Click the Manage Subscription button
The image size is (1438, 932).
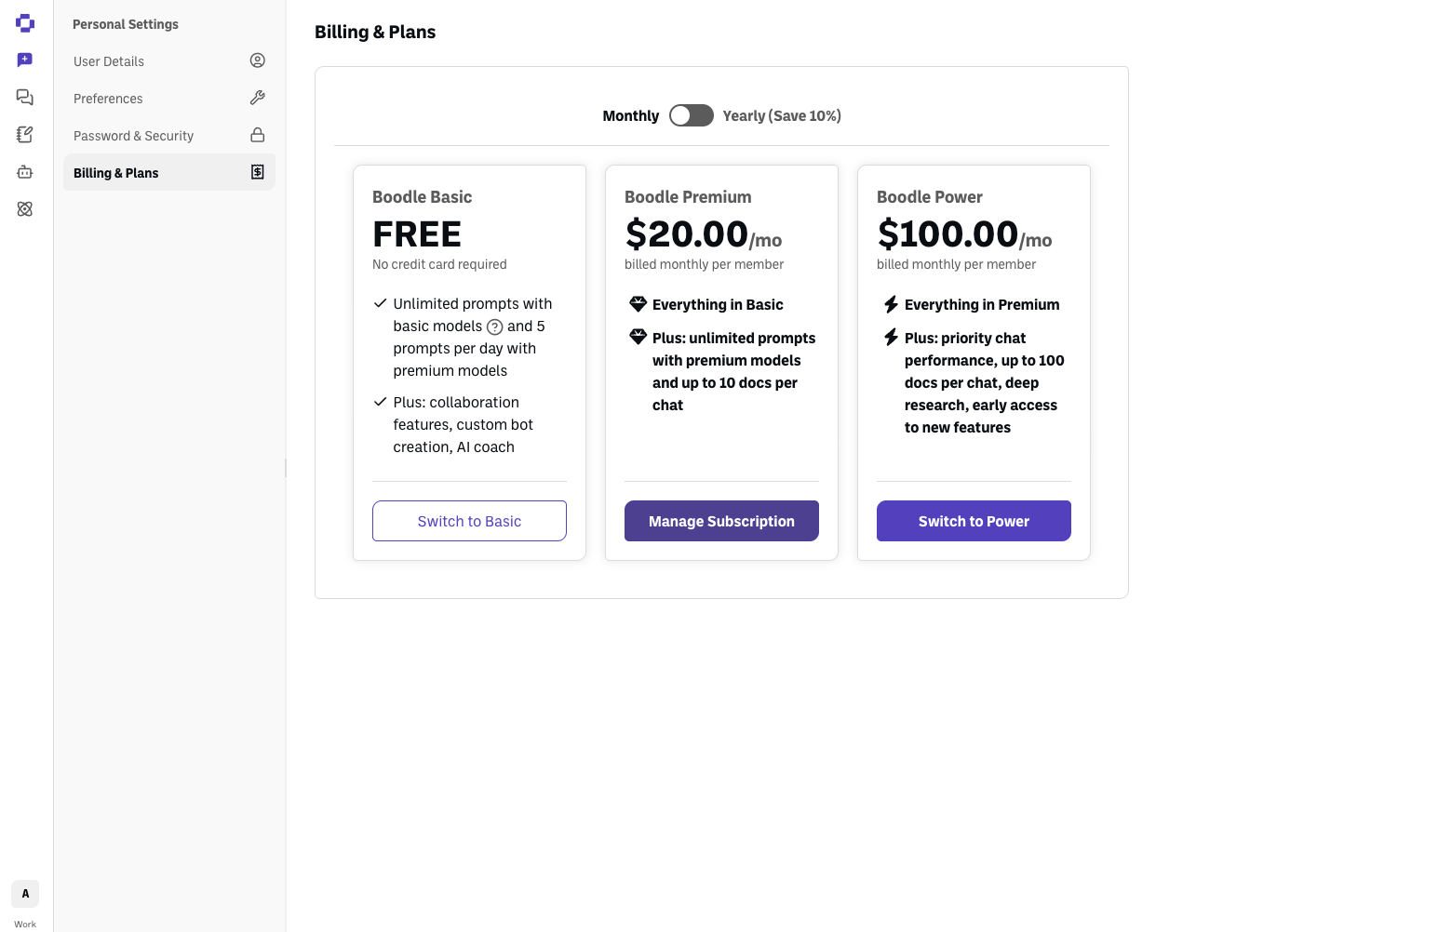point(721,521)
